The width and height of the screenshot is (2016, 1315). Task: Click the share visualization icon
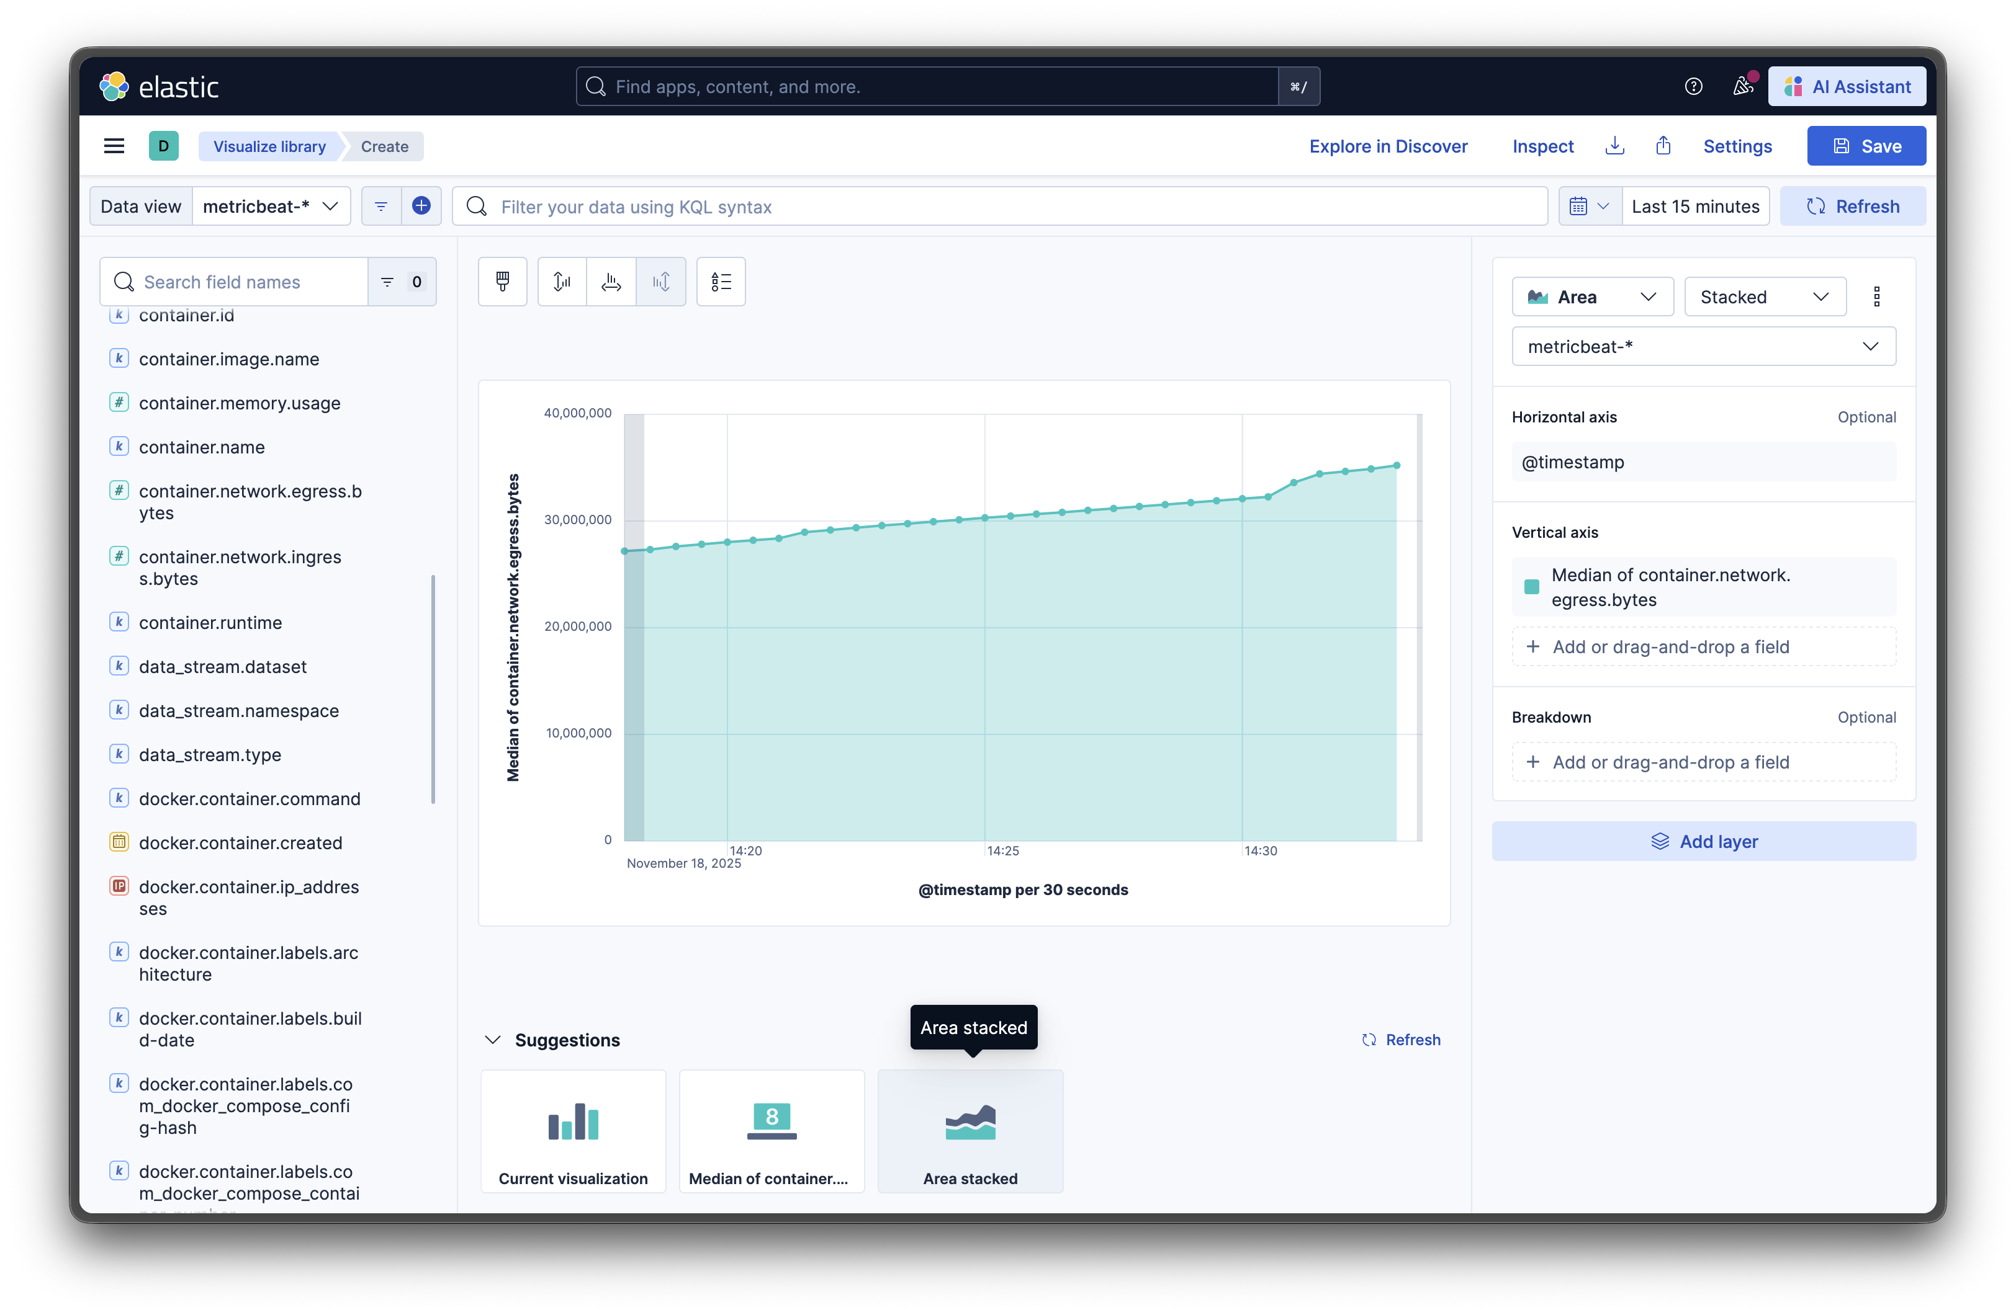1663,146
